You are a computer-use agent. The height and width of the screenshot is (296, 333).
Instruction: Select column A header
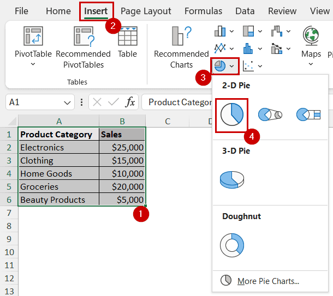(x=59, y=121)
